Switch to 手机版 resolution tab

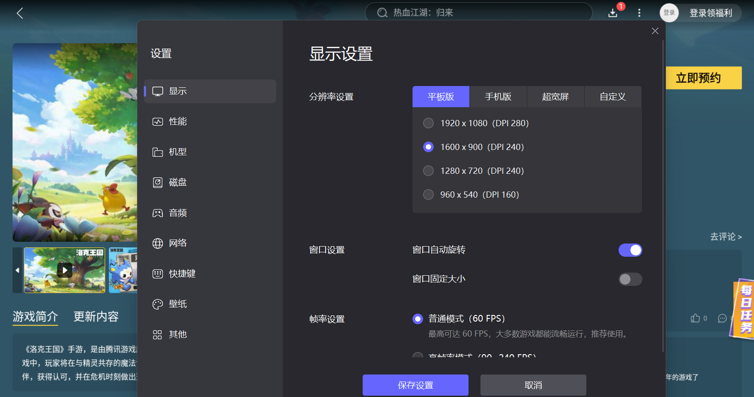point(498,97)
